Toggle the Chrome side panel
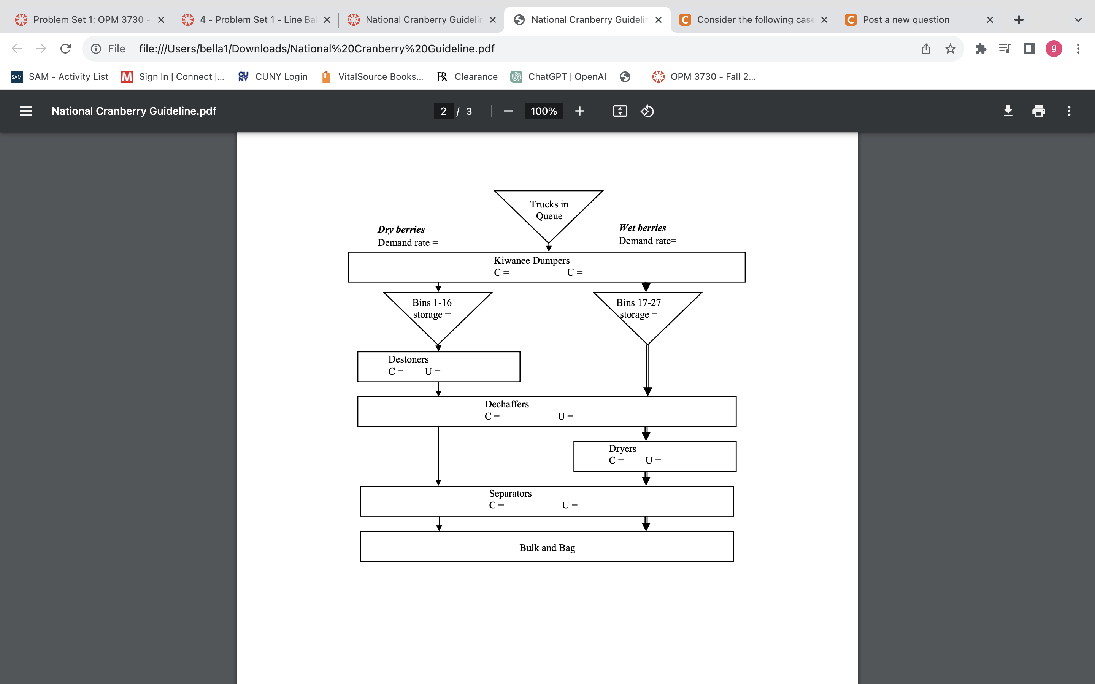Image resolution: width=1095 pixels, height=684 pixels. 1029,48
